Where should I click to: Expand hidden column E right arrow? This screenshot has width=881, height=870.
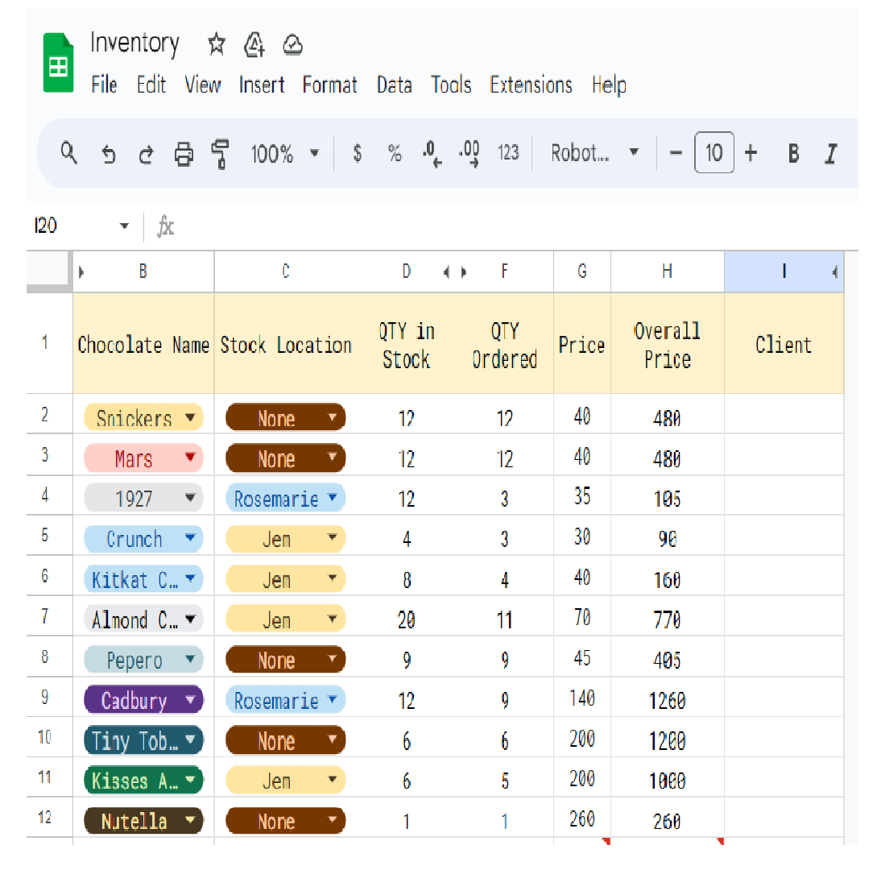[464, 272]
